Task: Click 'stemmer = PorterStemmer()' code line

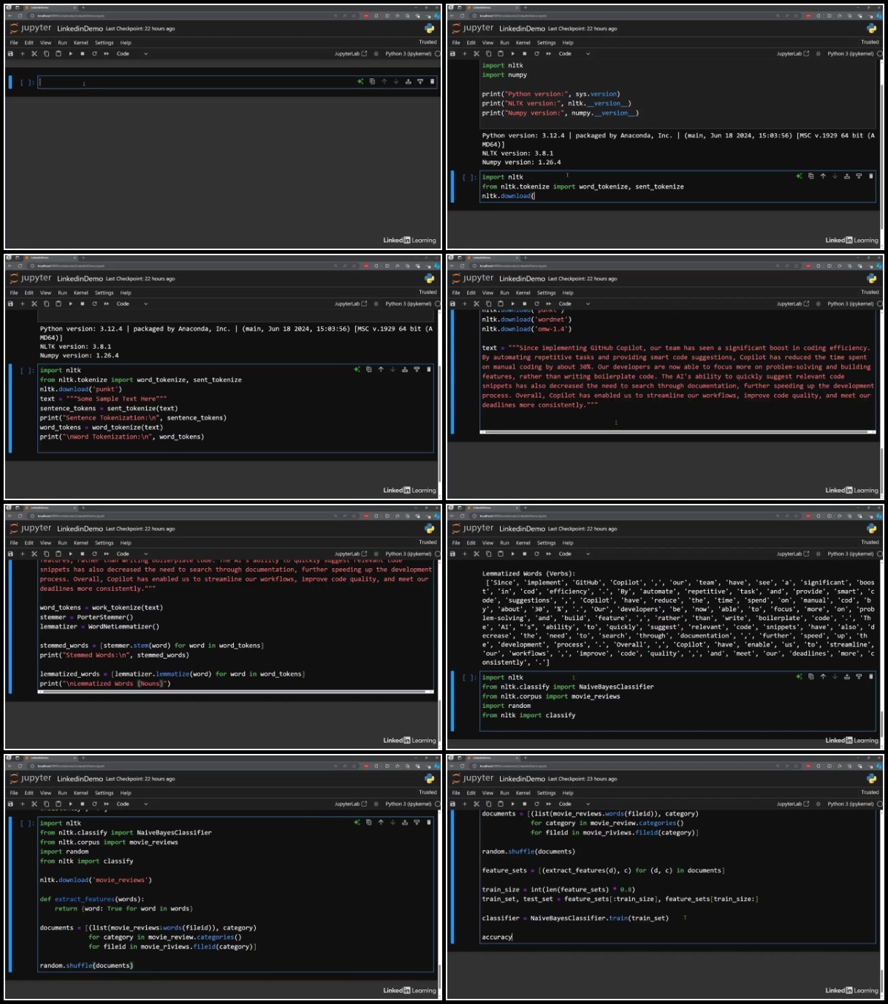Action: tap(86, 617)
